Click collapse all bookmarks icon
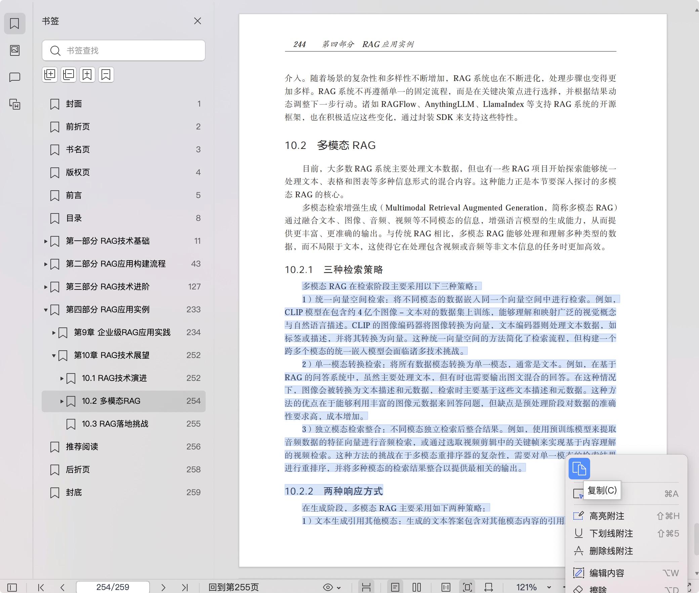This screenshot has width=699, height=593. pyautogui.click(x=69, y=75)
